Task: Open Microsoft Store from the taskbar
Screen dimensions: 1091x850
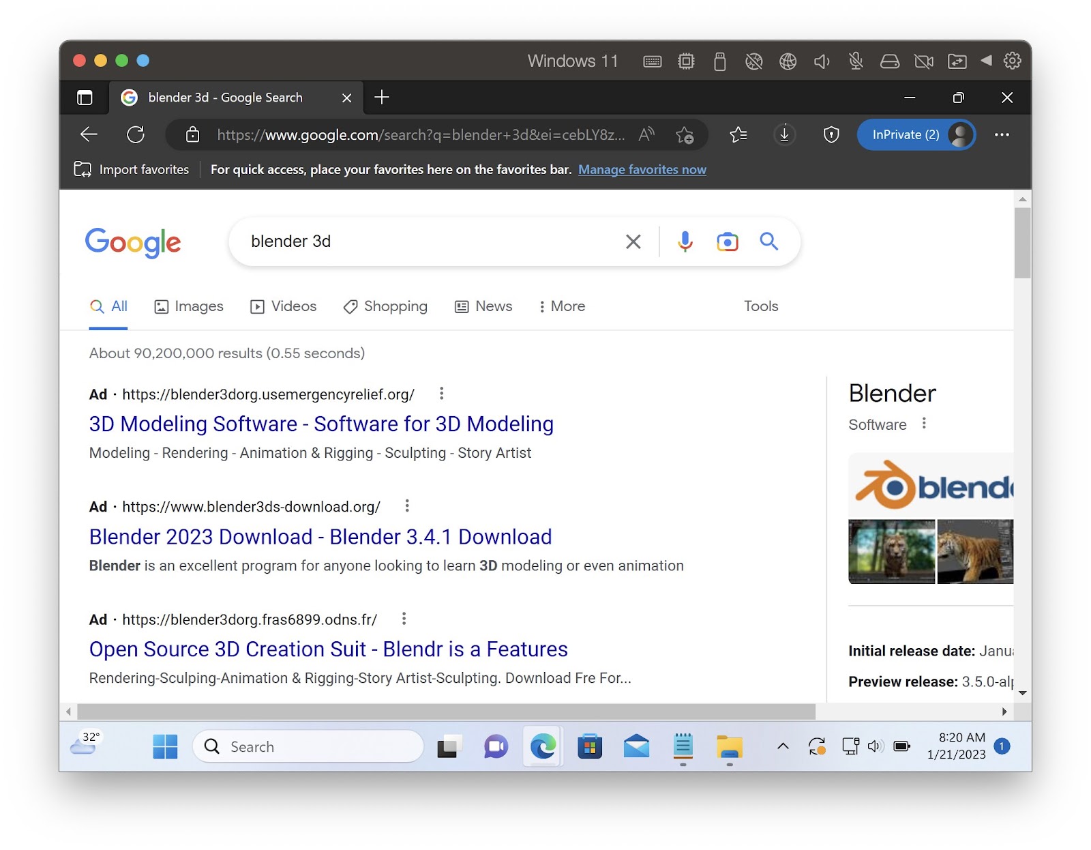Action: point(589,747)
